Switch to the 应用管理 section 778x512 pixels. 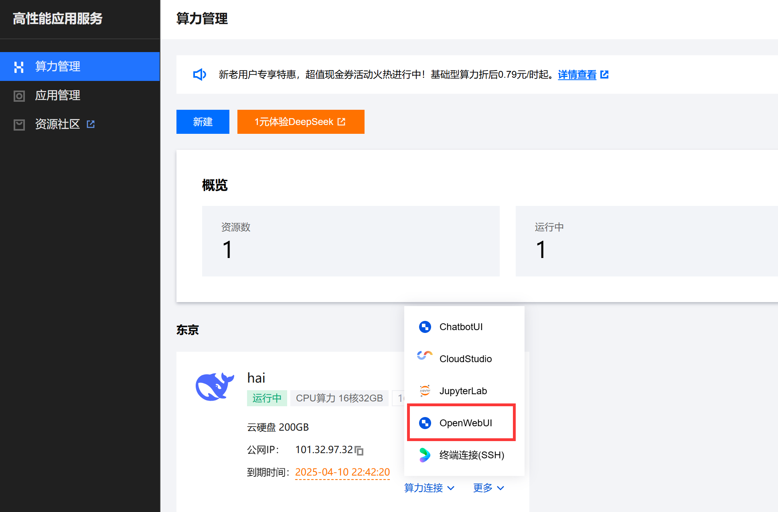pos(57,95)
